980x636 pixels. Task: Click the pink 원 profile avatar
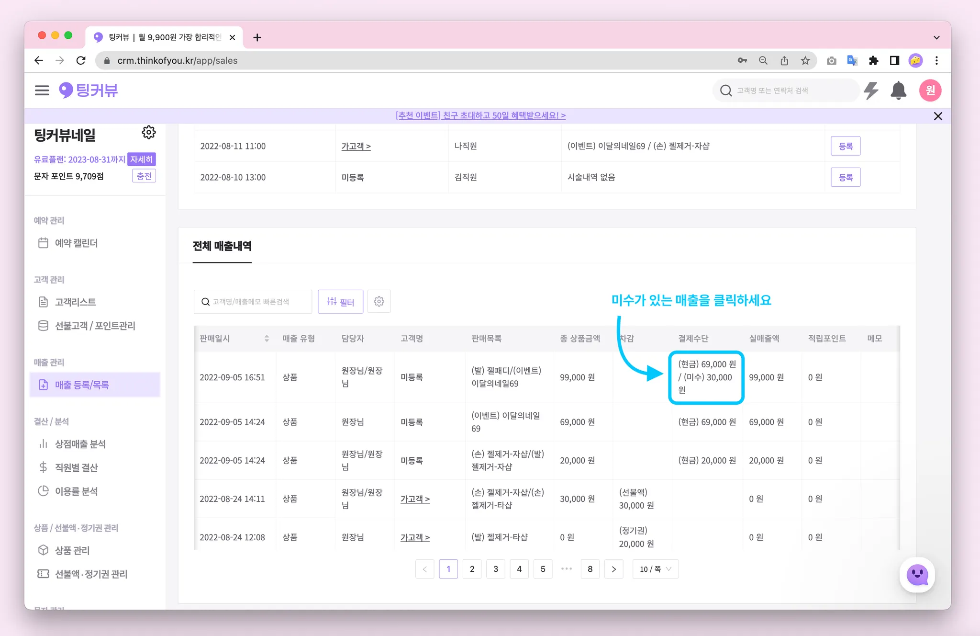[930, 91]
